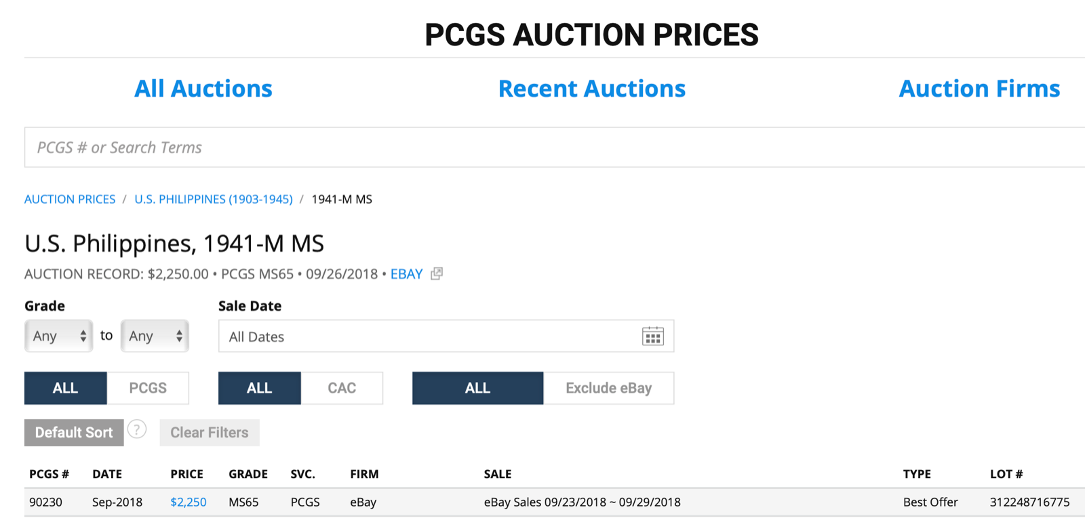Switch to the All Auctions tab
This screenshot has width=1085, height=518.
click(x=203, y=88)
